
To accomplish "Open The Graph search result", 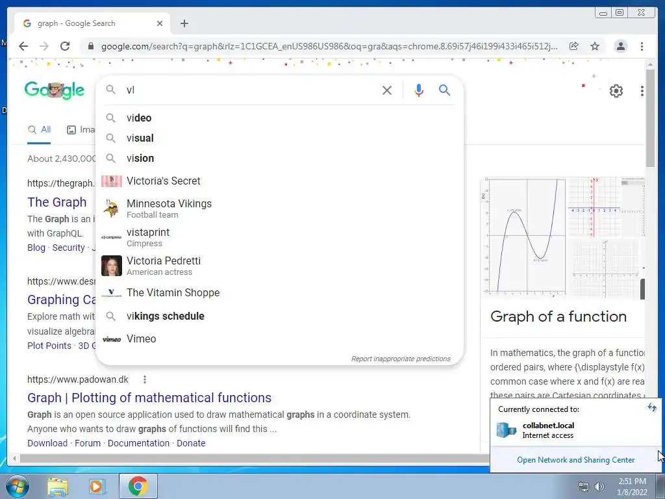I will point(57,203).
